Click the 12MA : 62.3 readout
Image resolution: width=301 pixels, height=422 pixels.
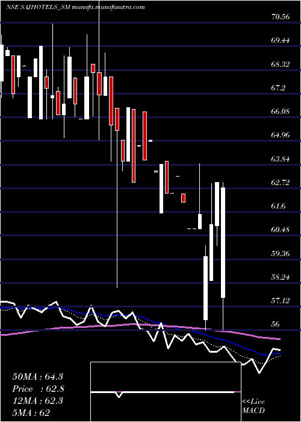(37, 401)
